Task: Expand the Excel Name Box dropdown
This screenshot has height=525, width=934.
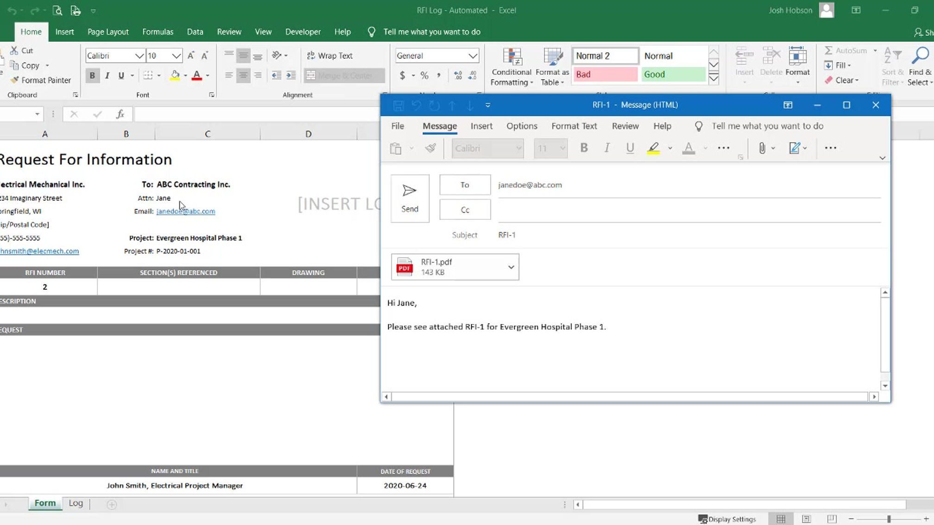Action: (37, 114)
